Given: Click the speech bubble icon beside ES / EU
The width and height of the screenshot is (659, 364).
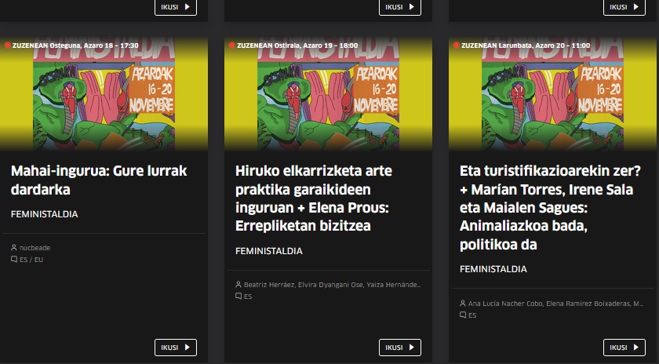Looking at the screenshot, I should pos(14,260).
